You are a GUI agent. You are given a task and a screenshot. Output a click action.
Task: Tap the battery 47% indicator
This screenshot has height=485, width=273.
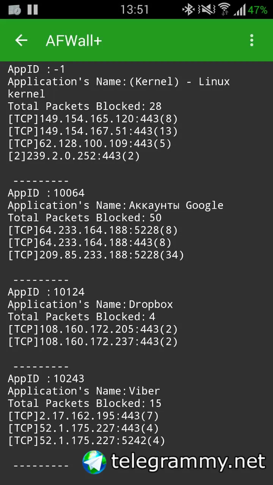click(258, 10)
